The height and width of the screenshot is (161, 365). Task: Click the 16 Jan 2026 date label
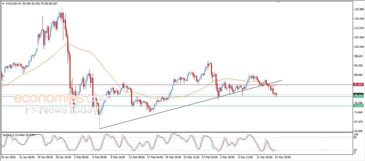(8, 157)
